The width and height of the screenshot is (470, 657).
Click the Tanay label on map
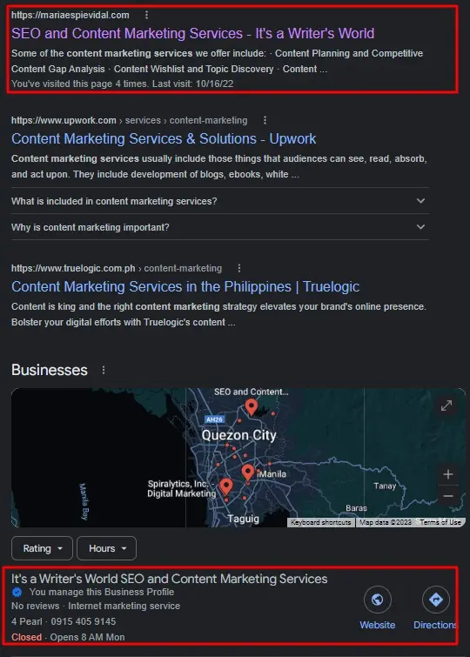pos(385,486)
